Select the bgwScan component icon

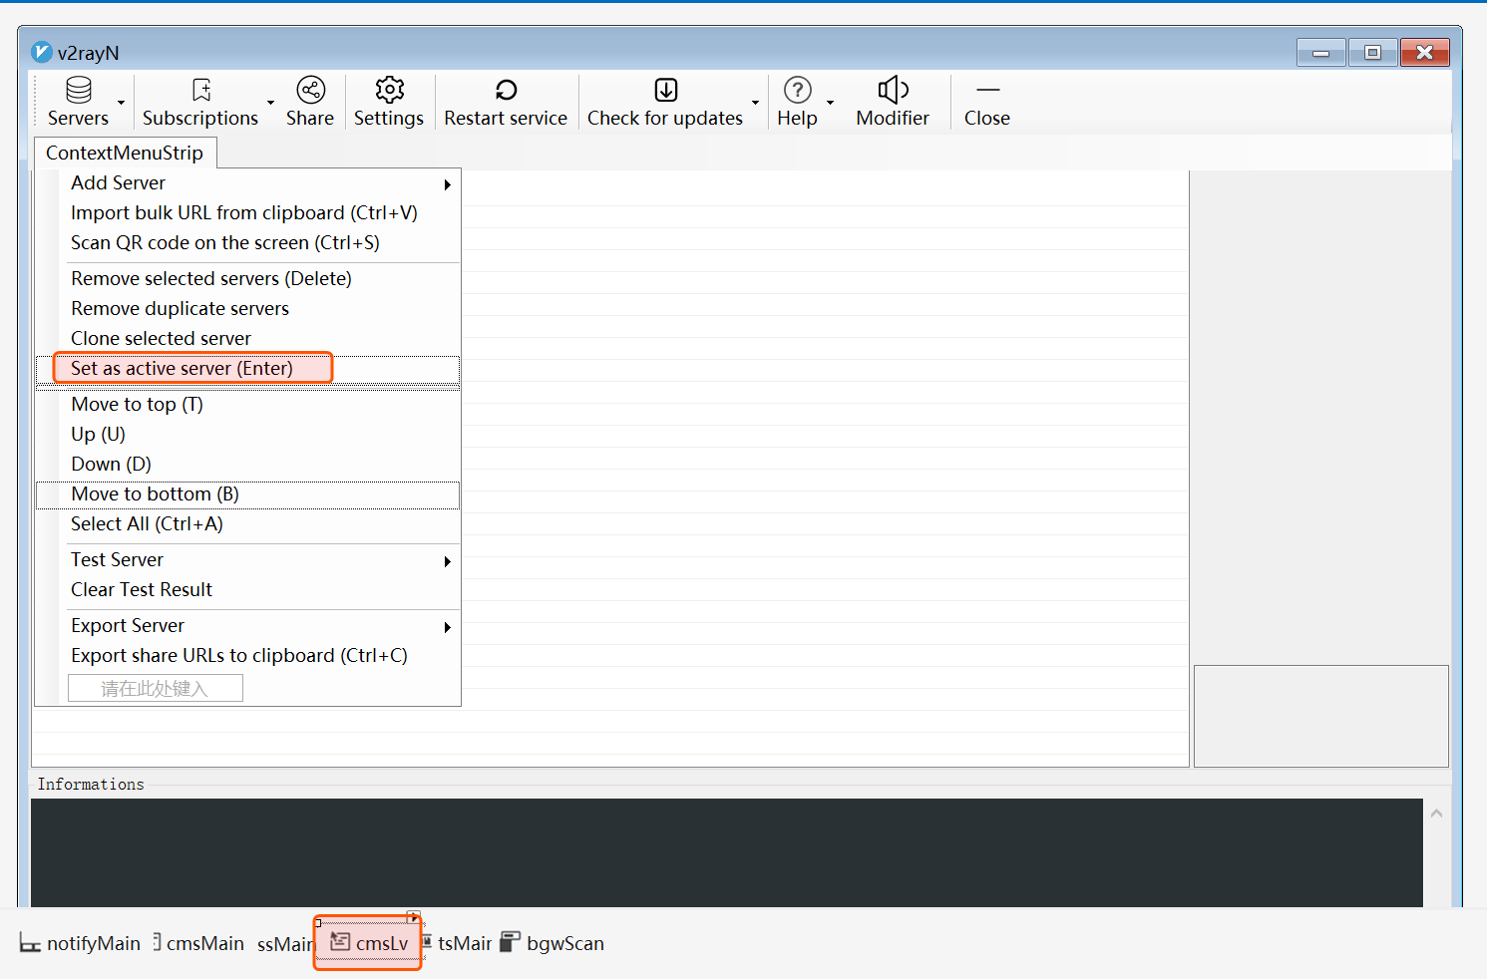(x=511, y=942)
